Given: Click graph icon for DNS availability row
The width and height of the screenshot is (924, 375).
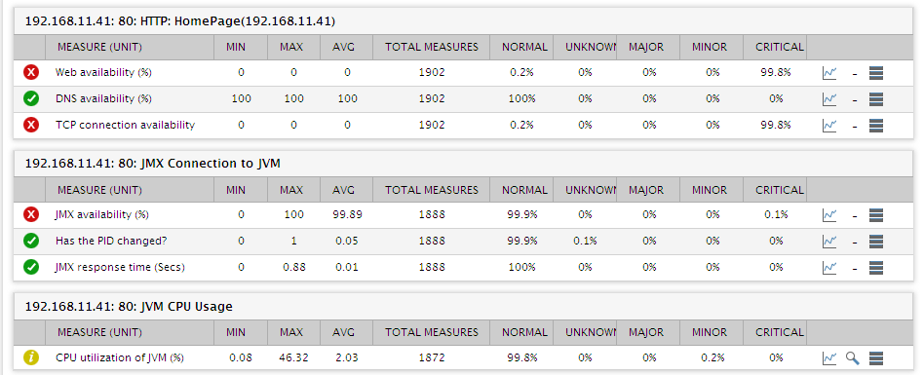Looking at the screenshot, I should [829, 99].
